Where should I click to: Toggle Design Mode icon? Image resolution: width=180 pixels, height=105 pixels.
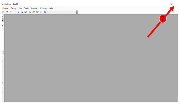(26, 12)
